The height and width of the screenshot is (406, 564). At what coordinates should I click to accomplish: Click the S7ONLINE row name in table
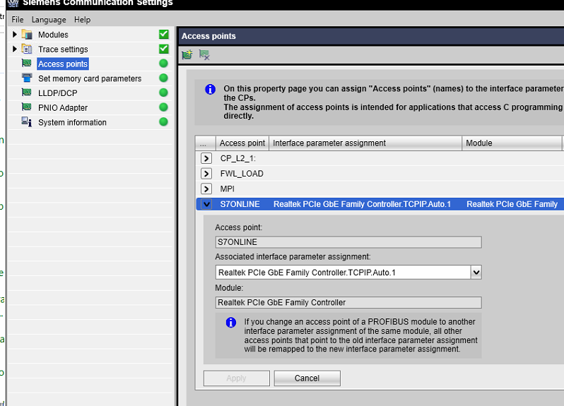pos(240,204)
